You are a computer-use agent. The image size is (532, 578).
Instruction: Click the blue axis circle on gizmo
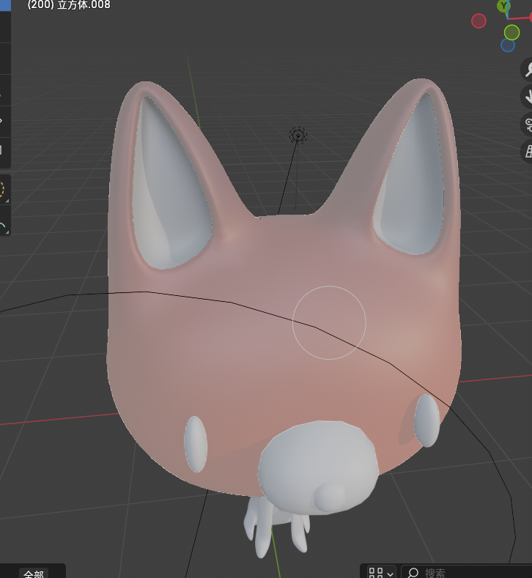click(x=508, y=45)
